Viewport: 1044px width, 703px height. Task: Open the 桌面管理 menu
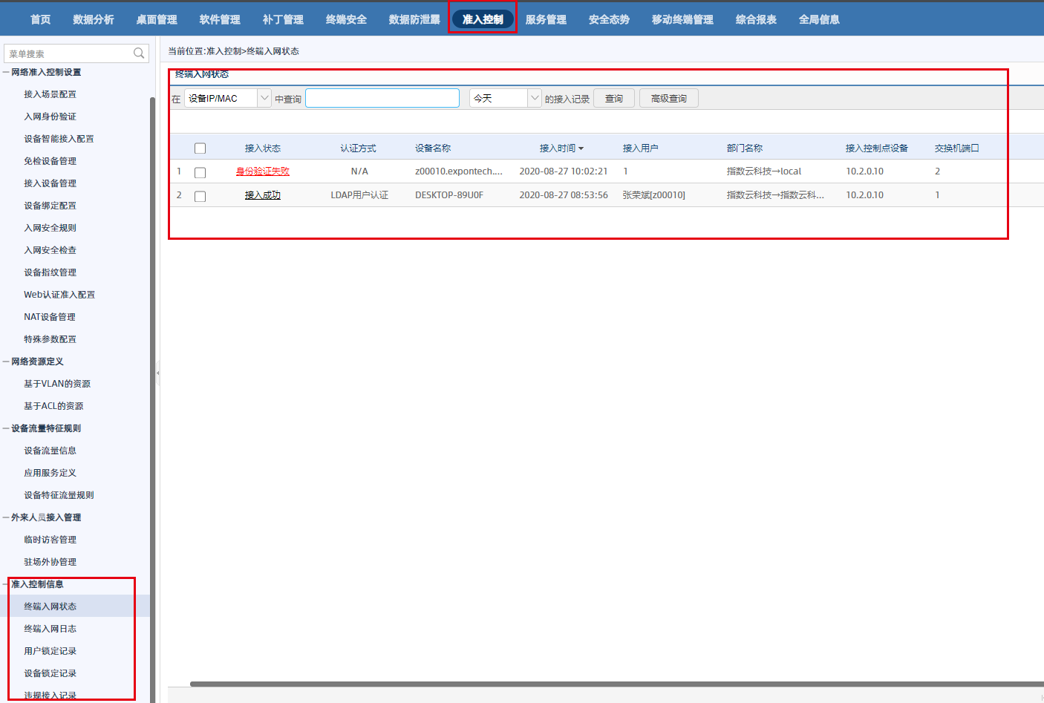tap(157, 19)
